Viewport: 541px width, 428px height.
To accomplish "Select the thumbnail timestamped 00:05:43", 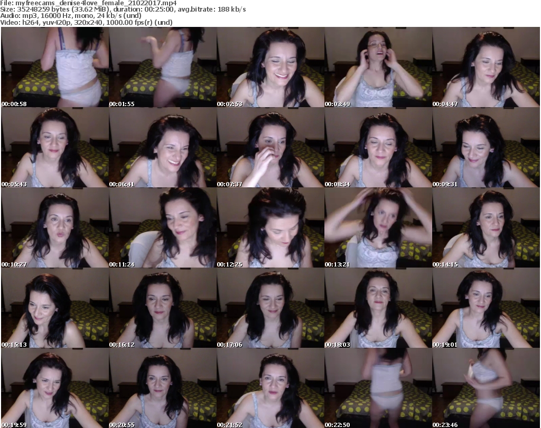I will pos(55,147).
